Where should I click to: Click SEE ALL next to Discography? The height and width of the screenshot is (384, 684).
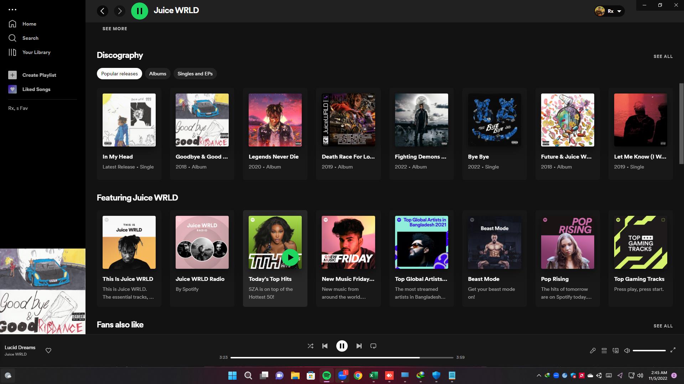(x=663, y=56)
